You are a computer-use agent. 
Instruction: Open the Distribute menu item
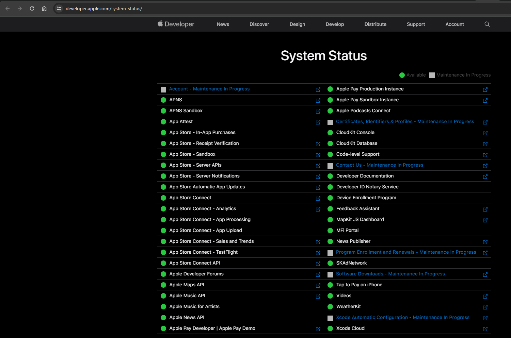(x=376, y=24)
